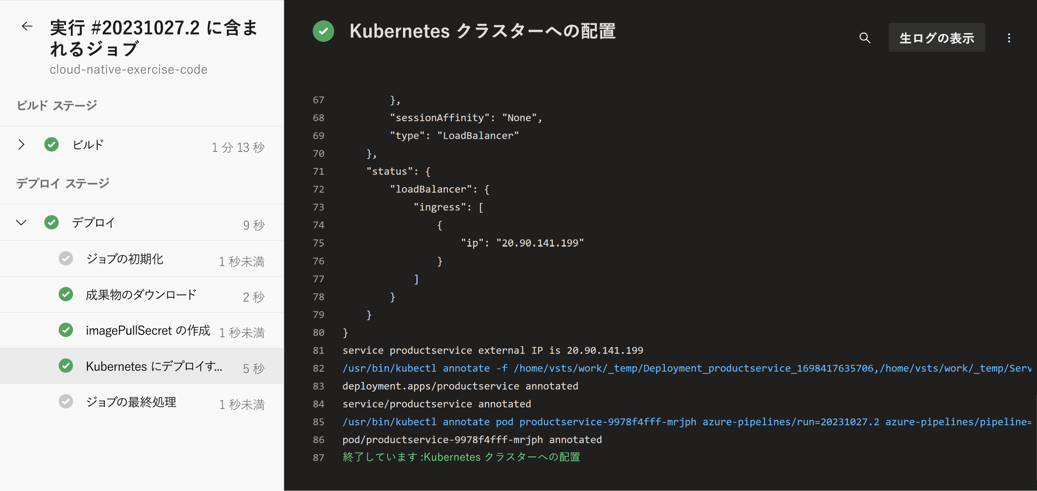Screen dimensions: 1037x491
Task: Select the 成果物のダウンロード step
Action: [141, 295]
